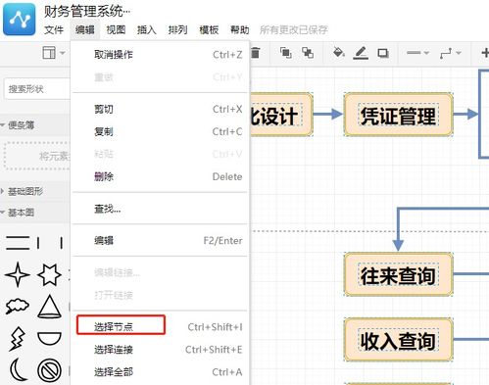Open the sidebar view layout icon

pos(49,53)
